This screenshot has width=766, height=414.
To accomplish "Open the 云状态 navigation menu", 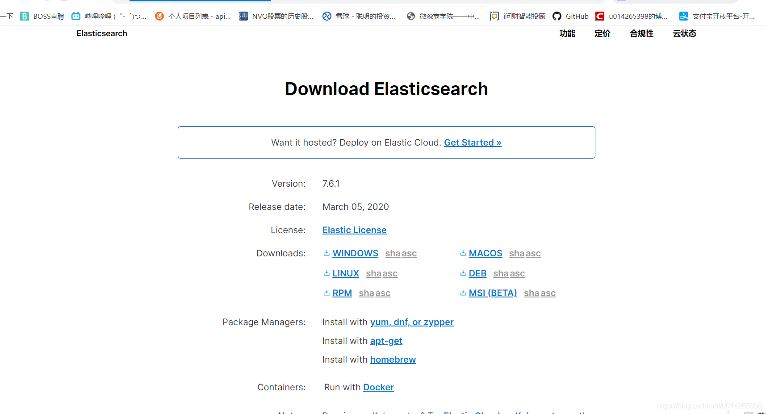I will [x=685, y=33].
